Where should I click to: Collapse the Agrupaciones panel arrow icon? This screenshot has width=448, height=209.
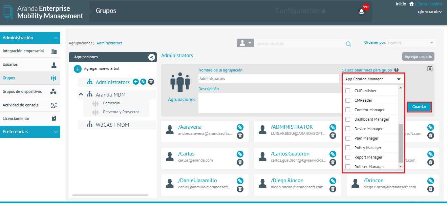[x=151, y=57]
